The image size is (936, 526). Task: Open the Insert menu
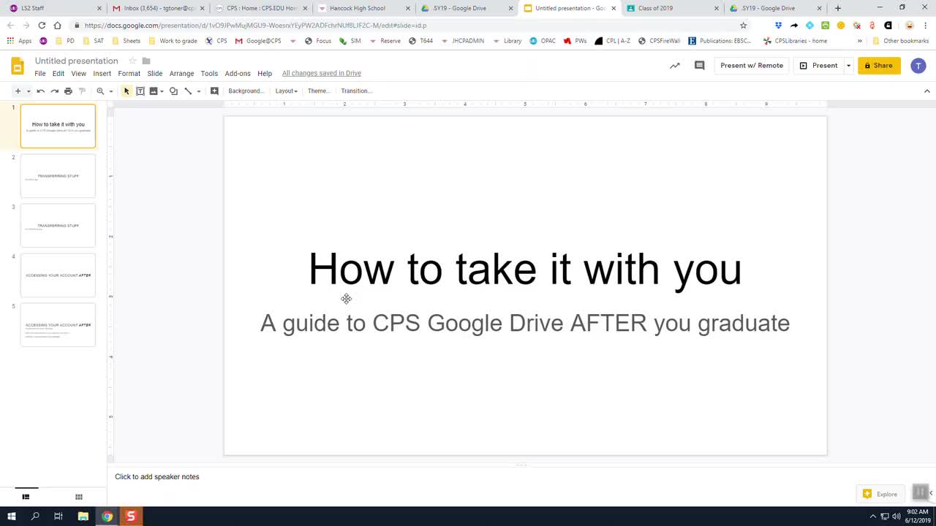coord(102,74)
